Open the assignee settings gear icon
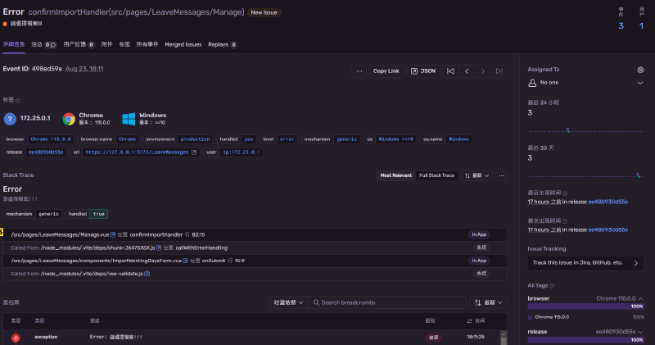 click(640, 70)
